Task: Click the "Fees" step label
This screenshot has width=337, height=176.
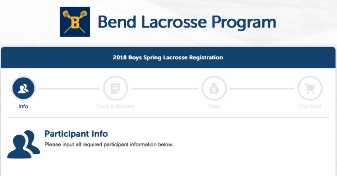Action: (214, 106)
